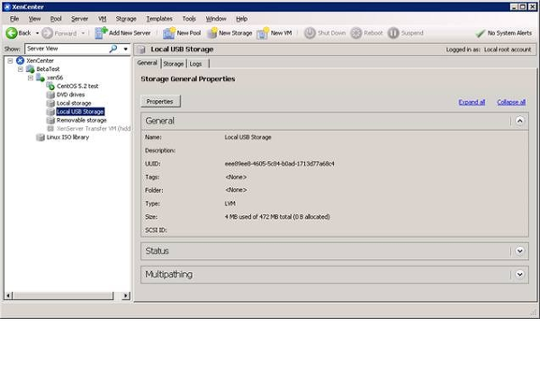Click the Reboot icon
Screen dimensions: 540x390
(356, 33)
